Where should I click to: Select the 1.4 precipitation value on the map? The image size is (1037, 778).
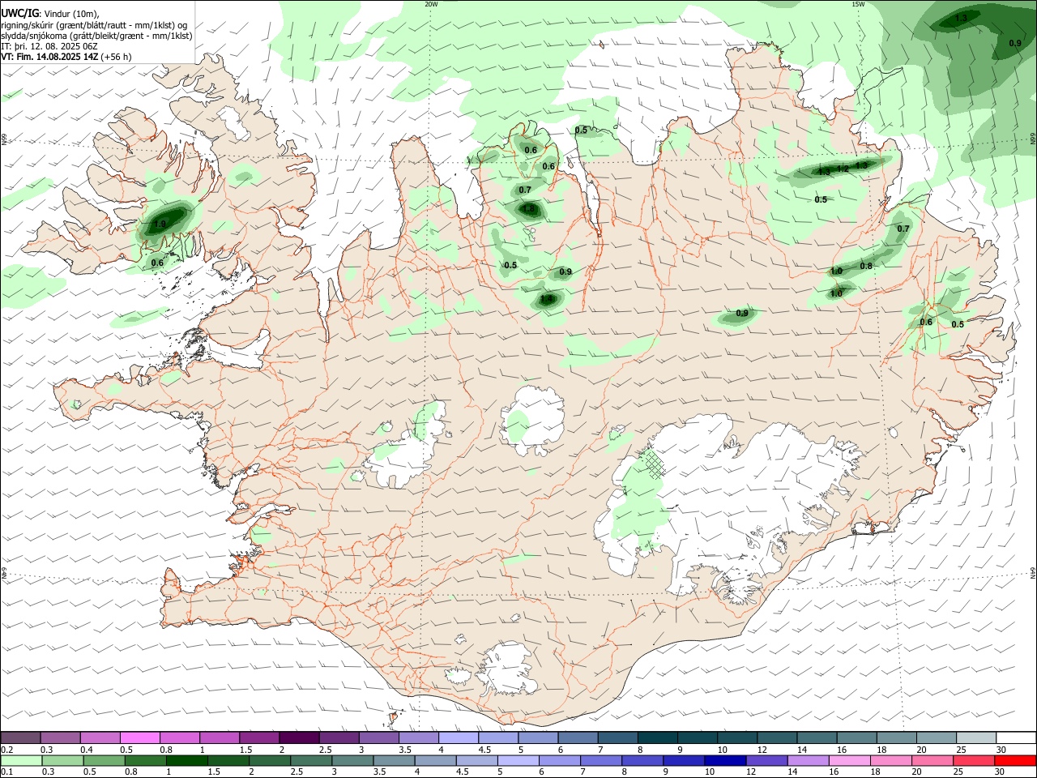click(x=547, y=299)
